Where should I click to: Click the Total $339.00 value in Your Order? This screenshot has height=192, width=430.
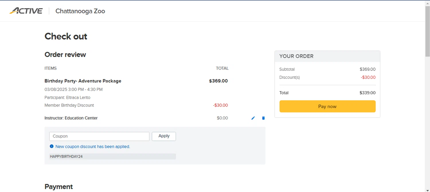coord(368,93)
